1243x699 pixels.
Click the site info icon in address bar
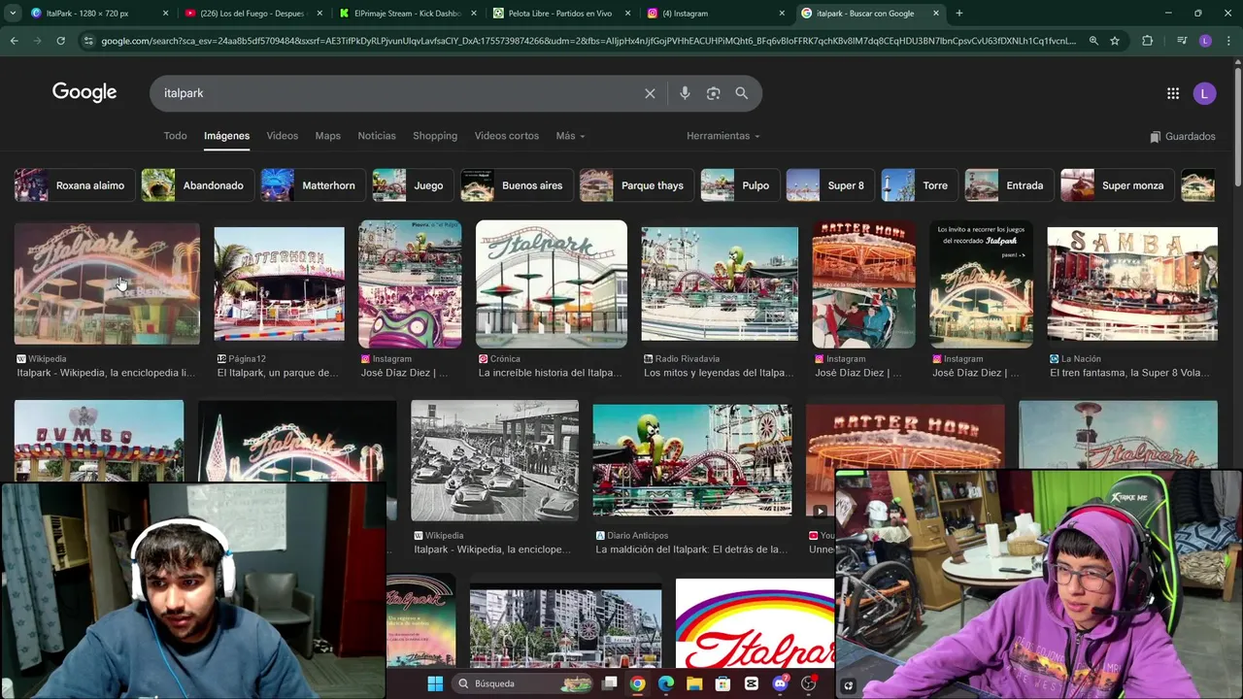[x=88, y=41]
